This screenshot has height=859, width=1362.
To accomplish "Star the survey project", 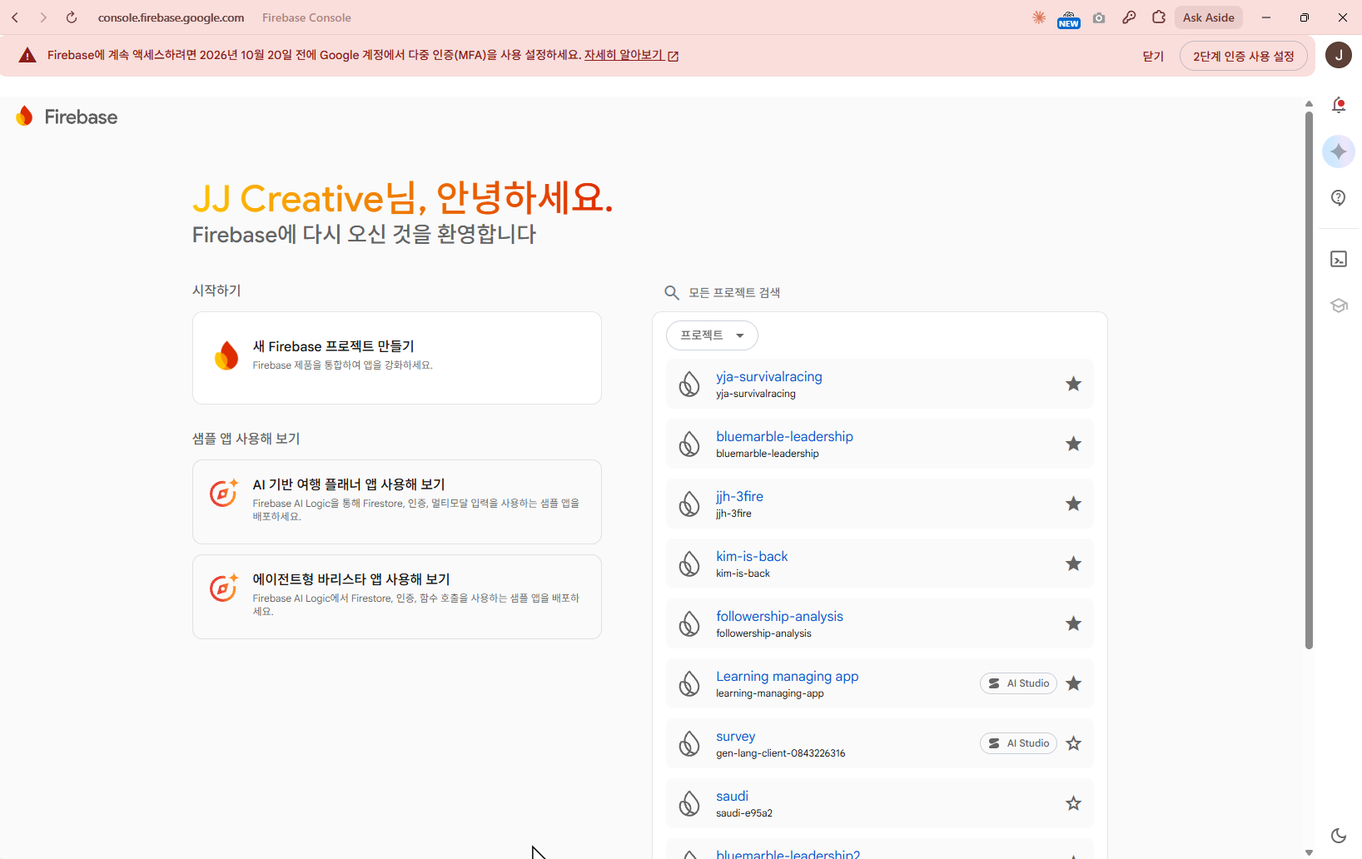I will 1074,743.
